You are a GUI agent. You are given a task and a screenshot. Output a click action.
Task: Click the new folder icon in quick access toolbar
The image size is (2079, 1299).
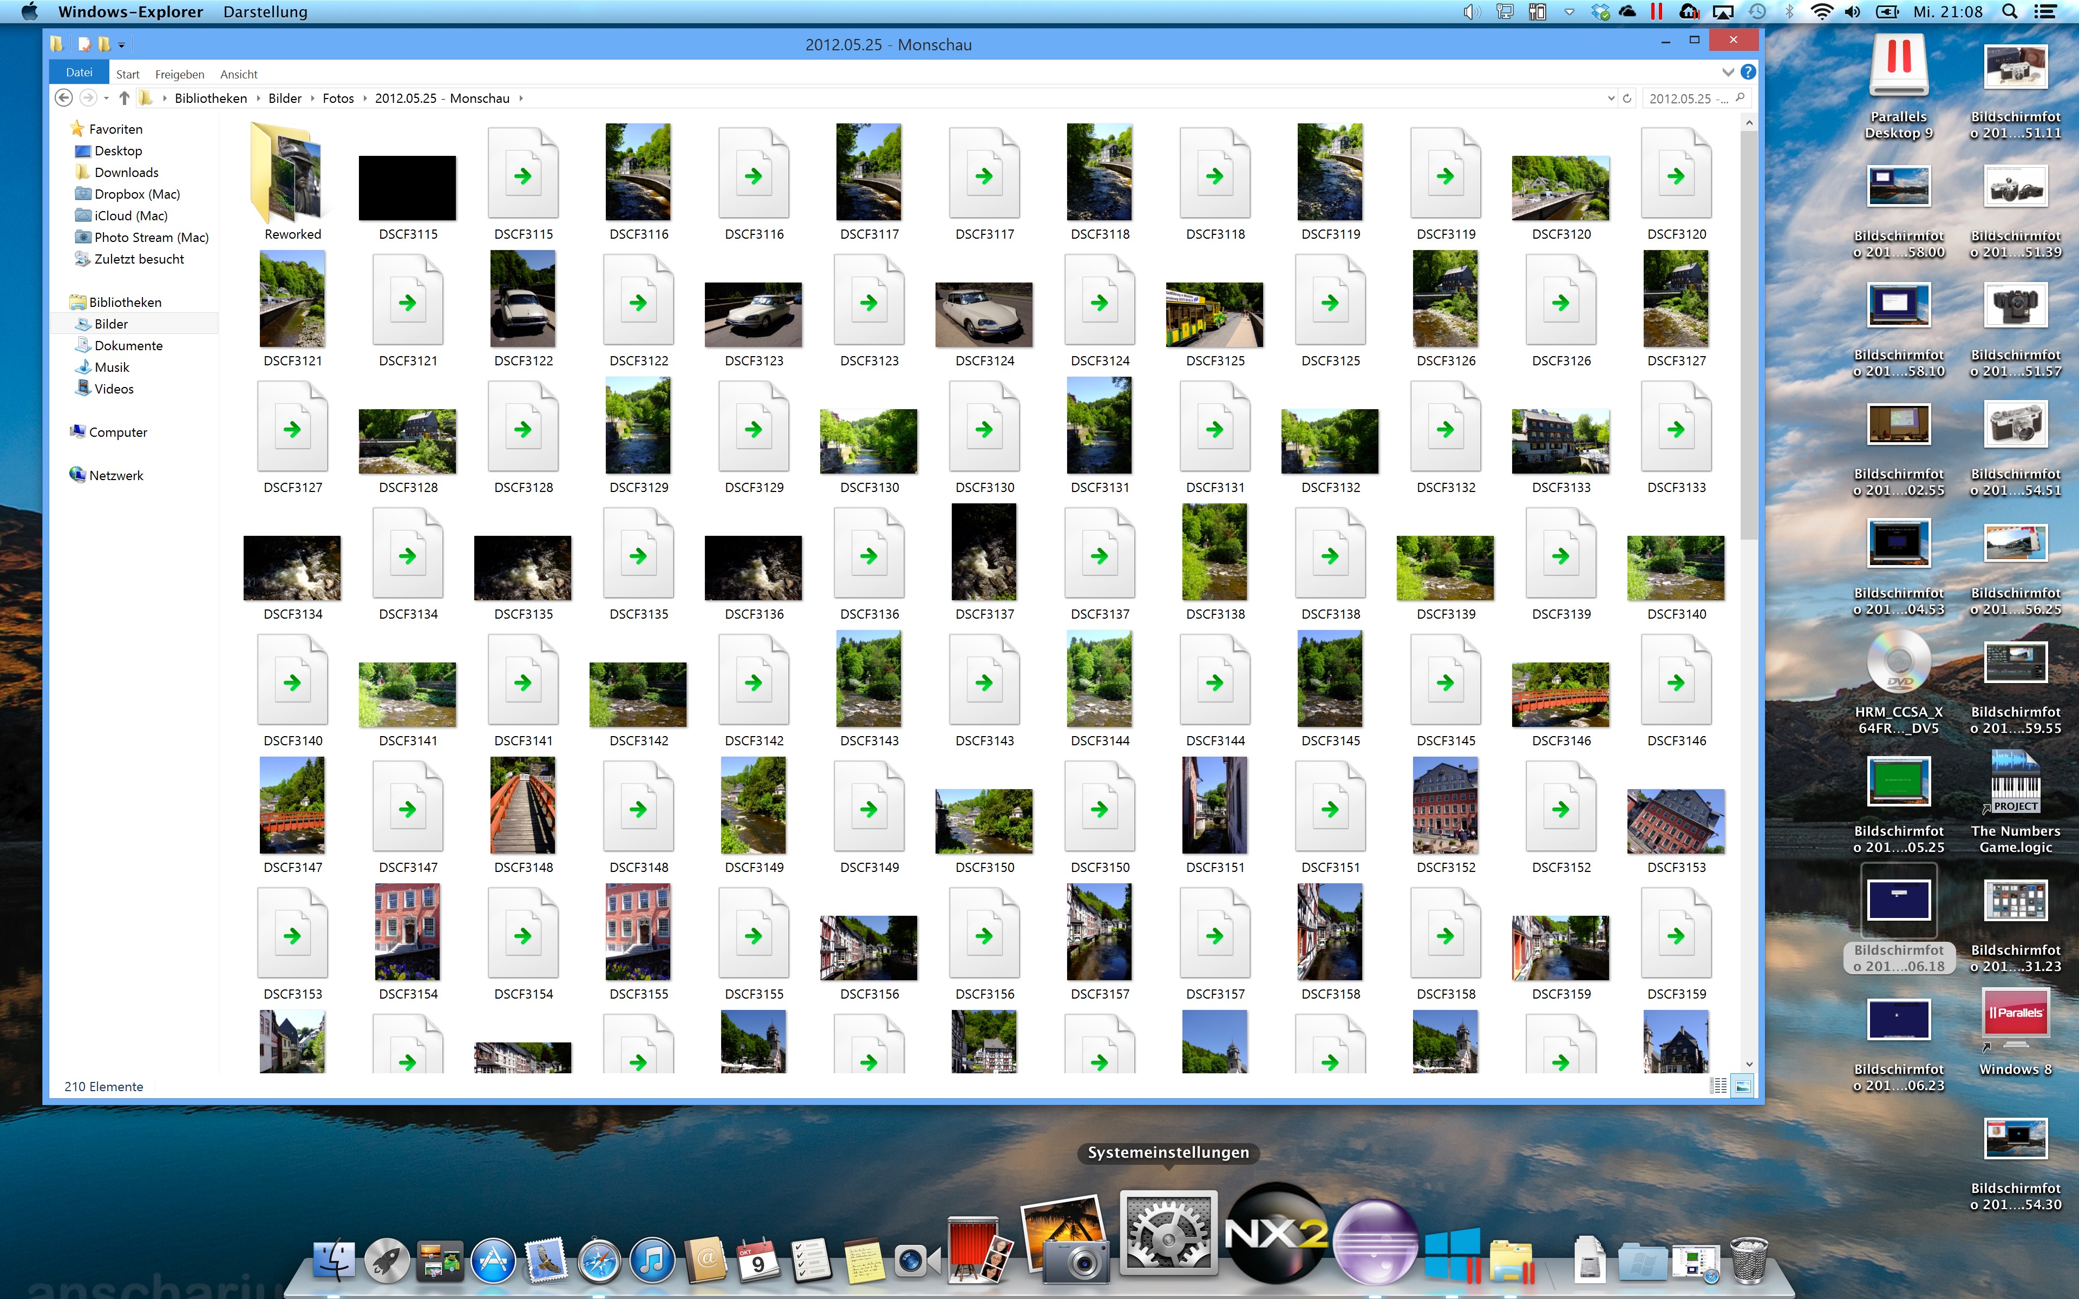point(104,44)
